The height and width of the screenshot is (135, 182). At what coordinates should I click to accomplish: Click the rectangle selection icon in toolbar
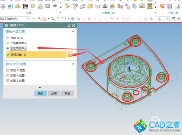pos(64,19)
